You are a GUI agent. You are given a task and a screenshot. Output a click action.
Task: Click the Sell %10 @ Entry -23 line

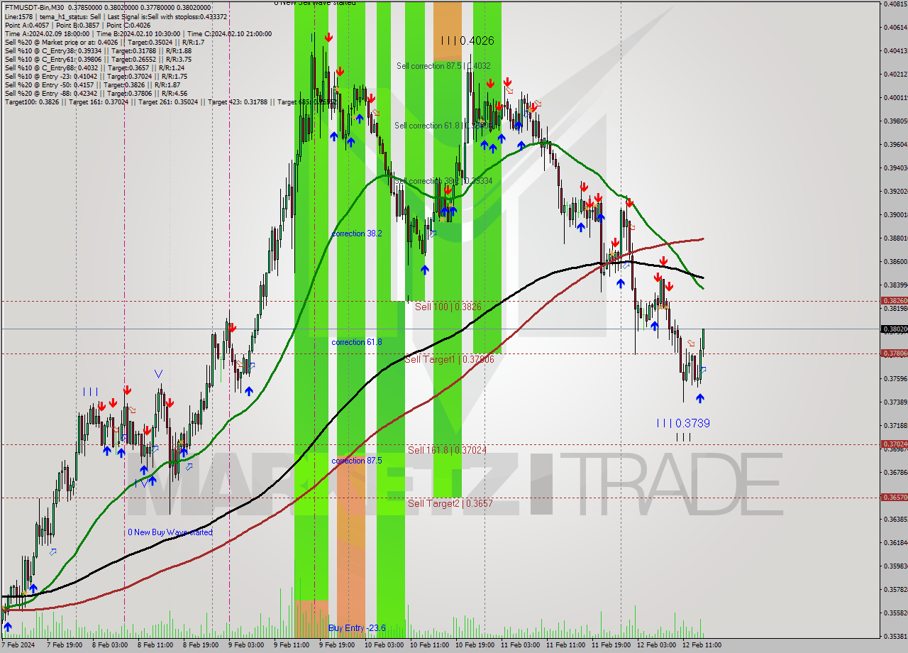(x=96, y=76)
